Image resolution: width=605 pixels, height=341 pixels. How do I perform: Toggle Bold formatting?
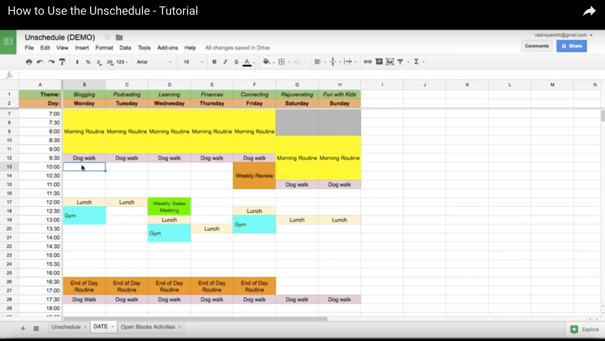pyautogui.click(x=214, y=62)
